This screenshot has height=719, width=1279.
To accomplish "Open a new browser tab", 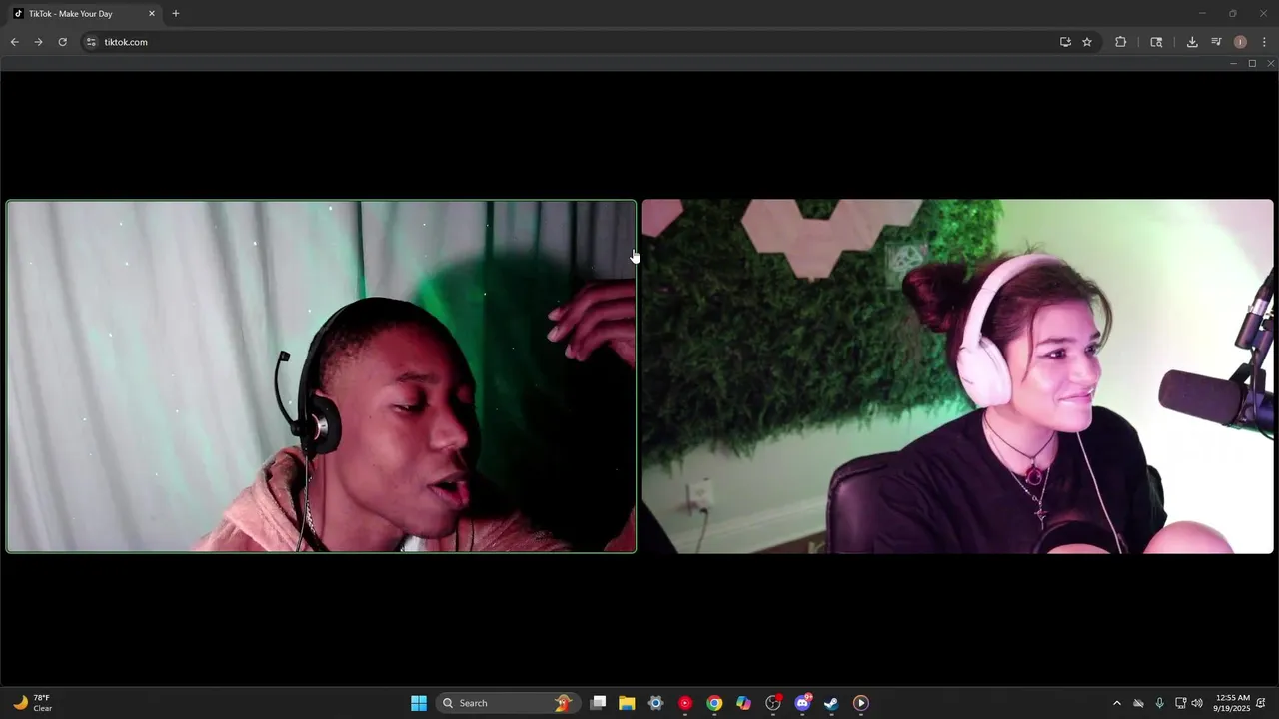I will point(176,14).
